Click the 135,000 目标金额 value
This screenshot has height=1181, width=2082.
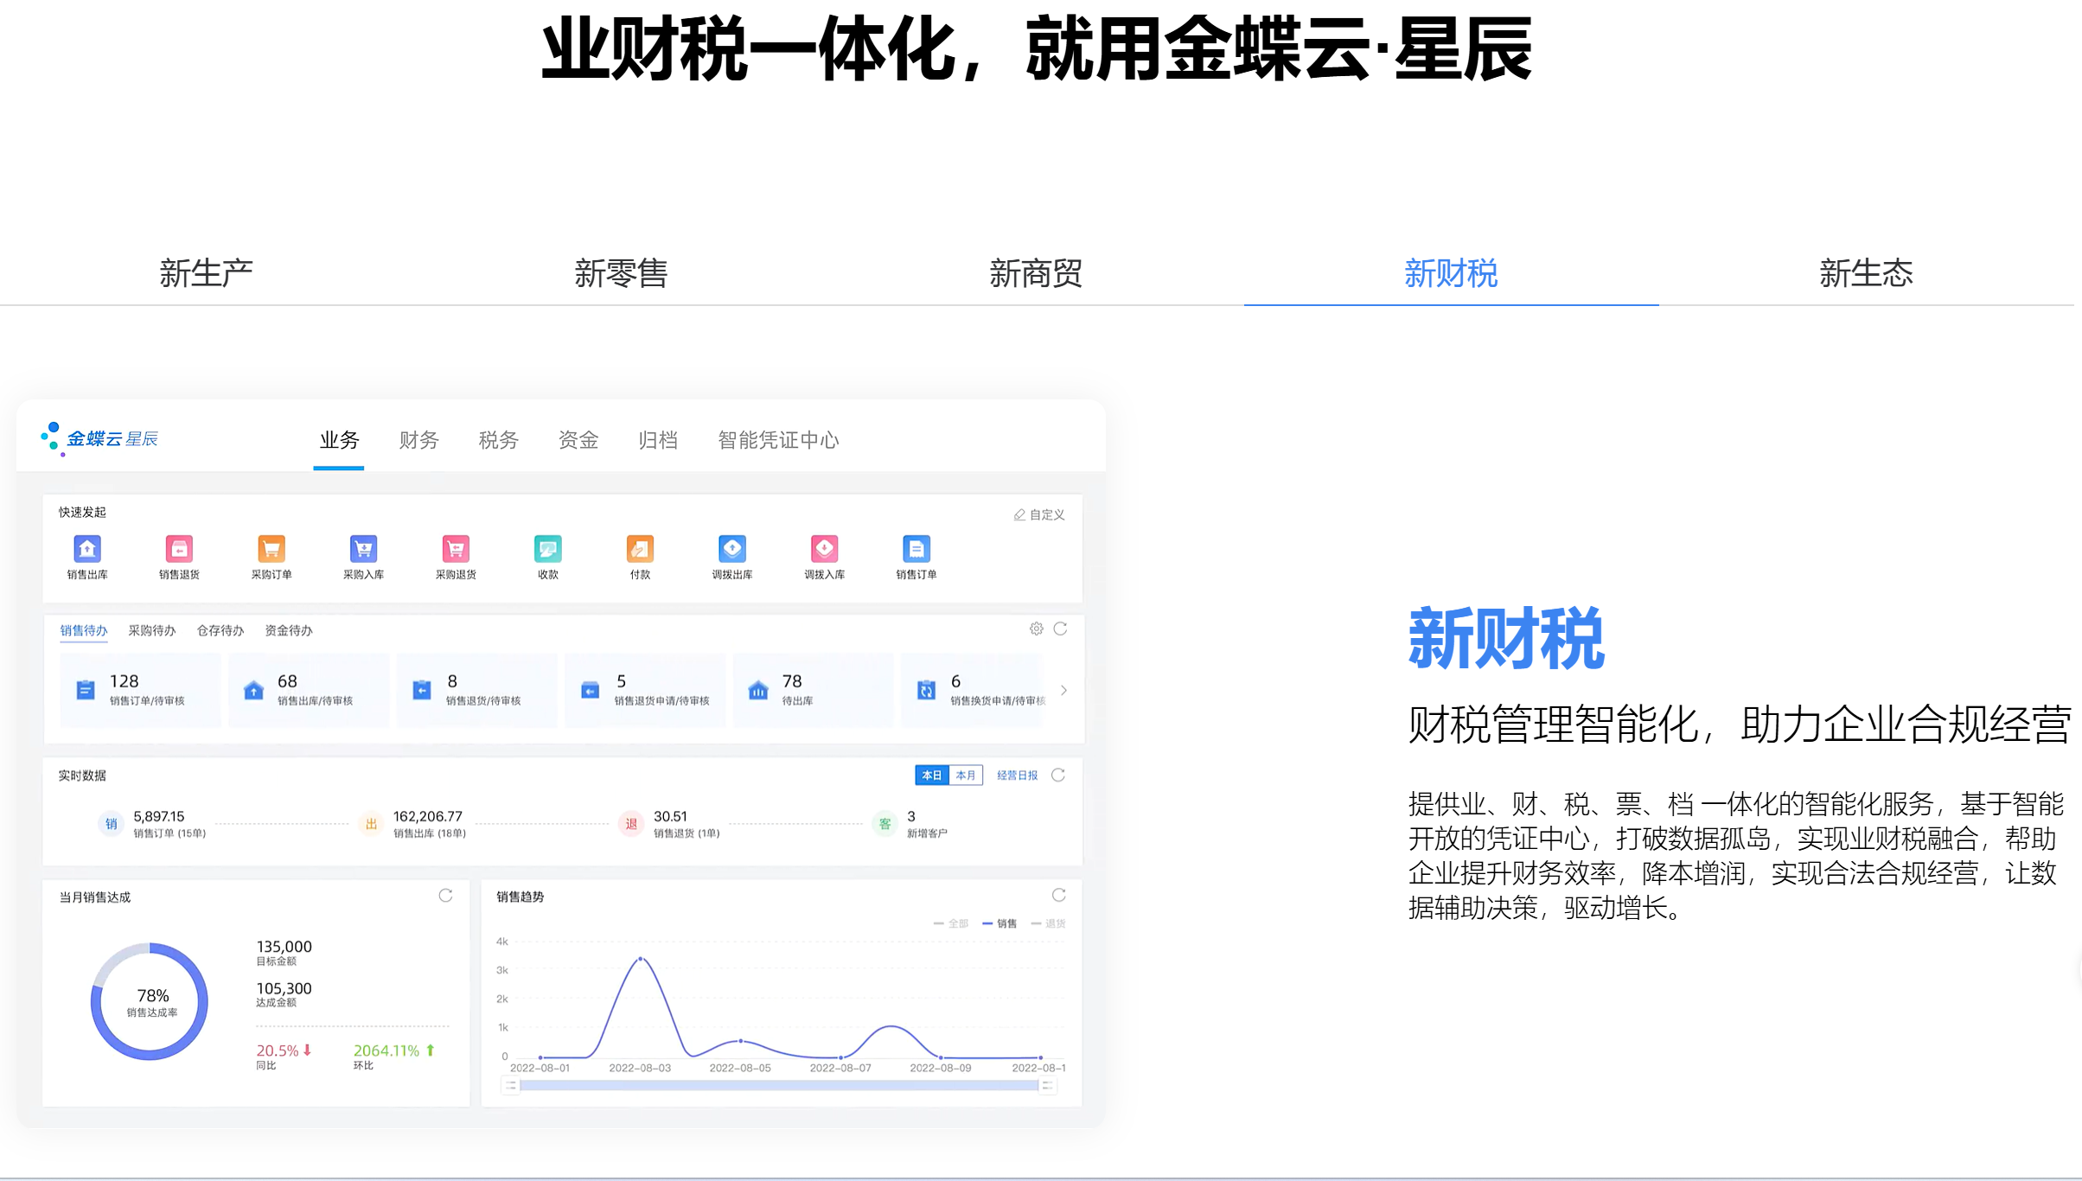[284, 947]
